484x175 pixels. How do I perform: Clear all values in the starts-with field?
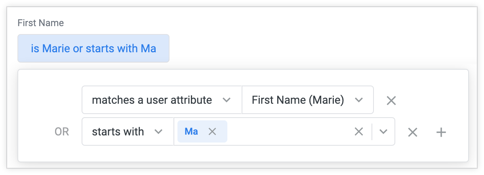[x=359, y=131]
